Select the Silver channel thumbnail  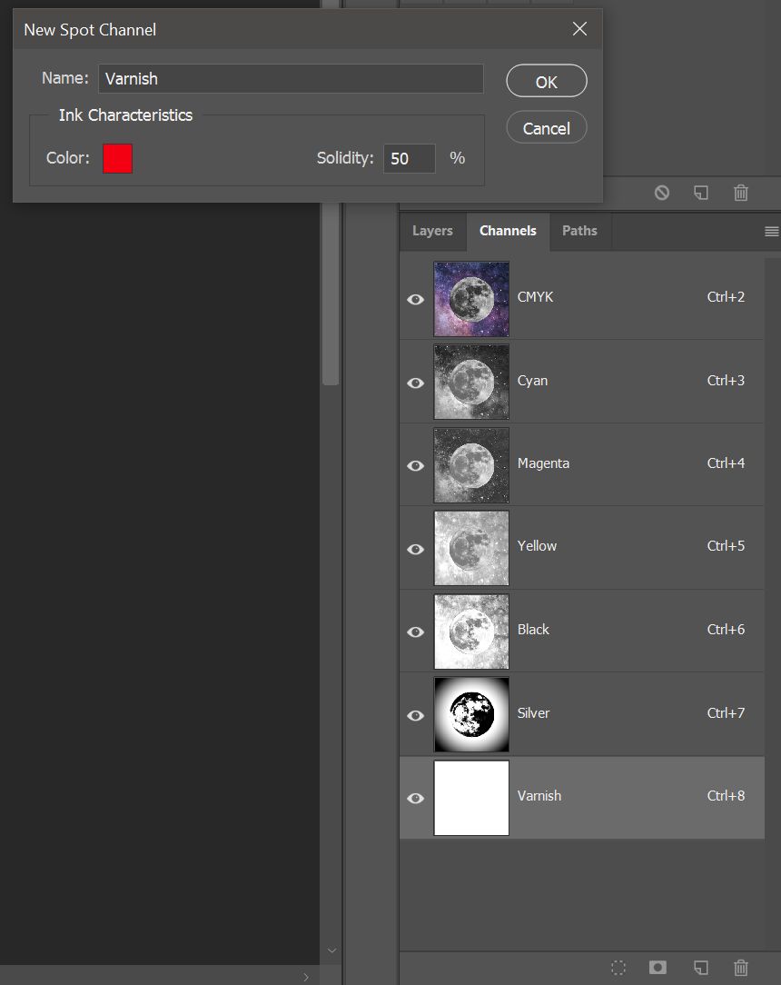(x=471, y=714)
